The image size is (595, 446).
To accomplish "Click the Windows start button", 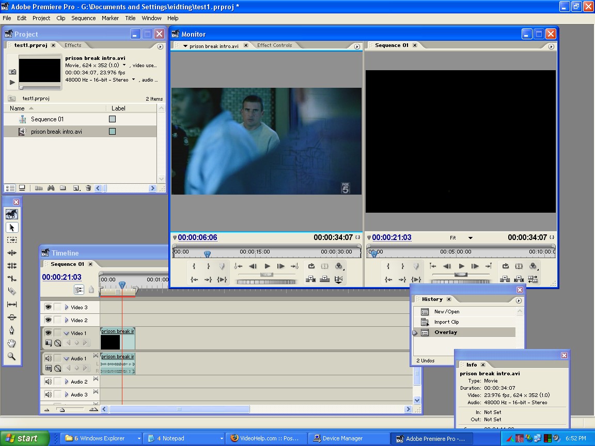I will [25, 438].
